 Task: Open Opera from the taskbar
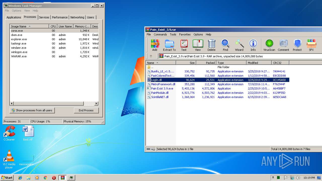click(54, 178)
